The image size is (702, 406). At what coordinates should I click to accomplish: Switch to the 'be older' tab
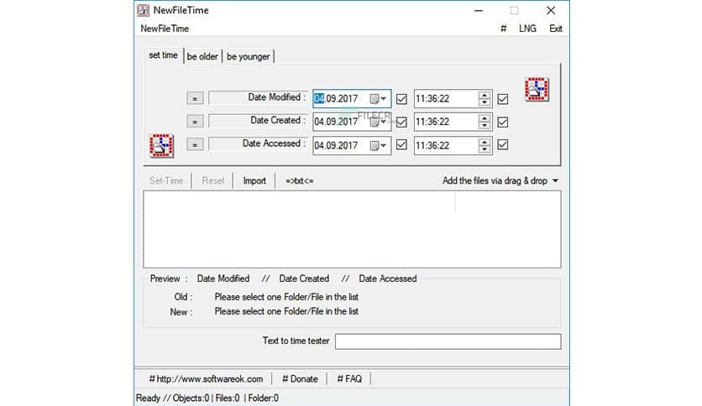click(x=202, y=56)
